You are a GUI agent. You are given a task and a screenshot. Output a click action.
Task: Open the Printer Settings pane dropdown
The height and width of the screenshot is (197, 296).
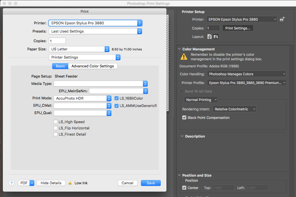coord(84,57)
